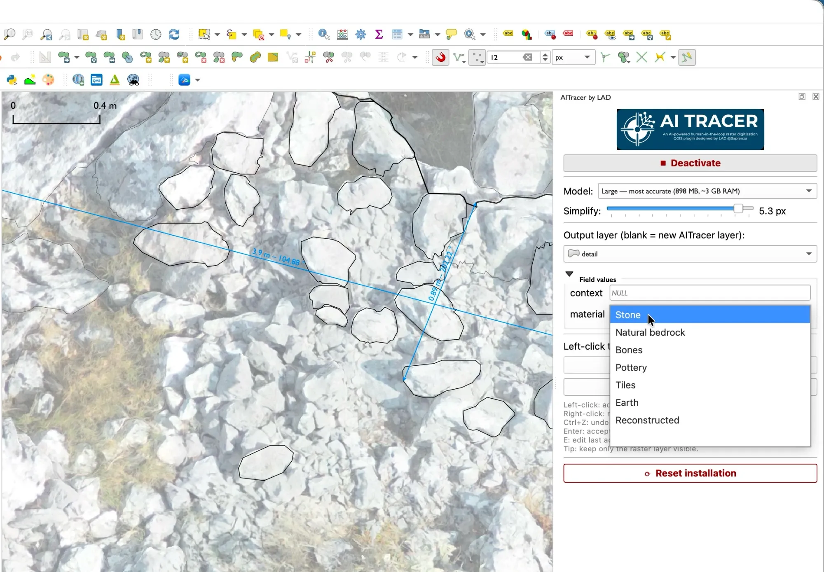Choose Natural bedrock material option
Viewport: 824px width, 572px height.
(710, 332)
